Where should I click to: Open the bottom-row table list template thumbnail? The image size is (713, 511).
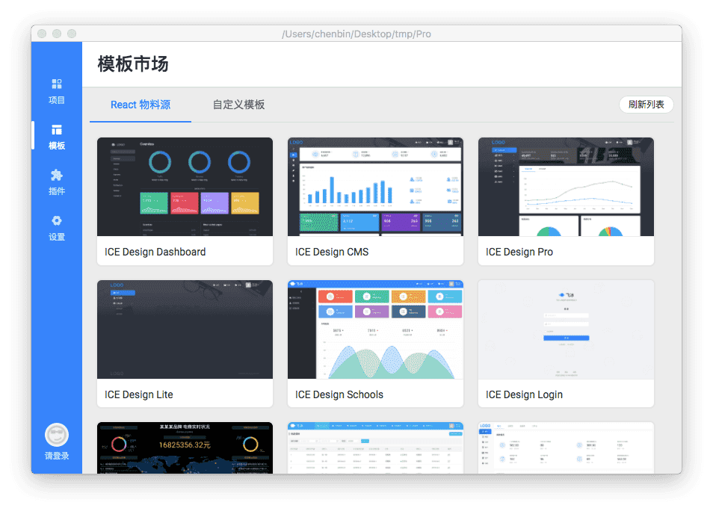(376, 448)
